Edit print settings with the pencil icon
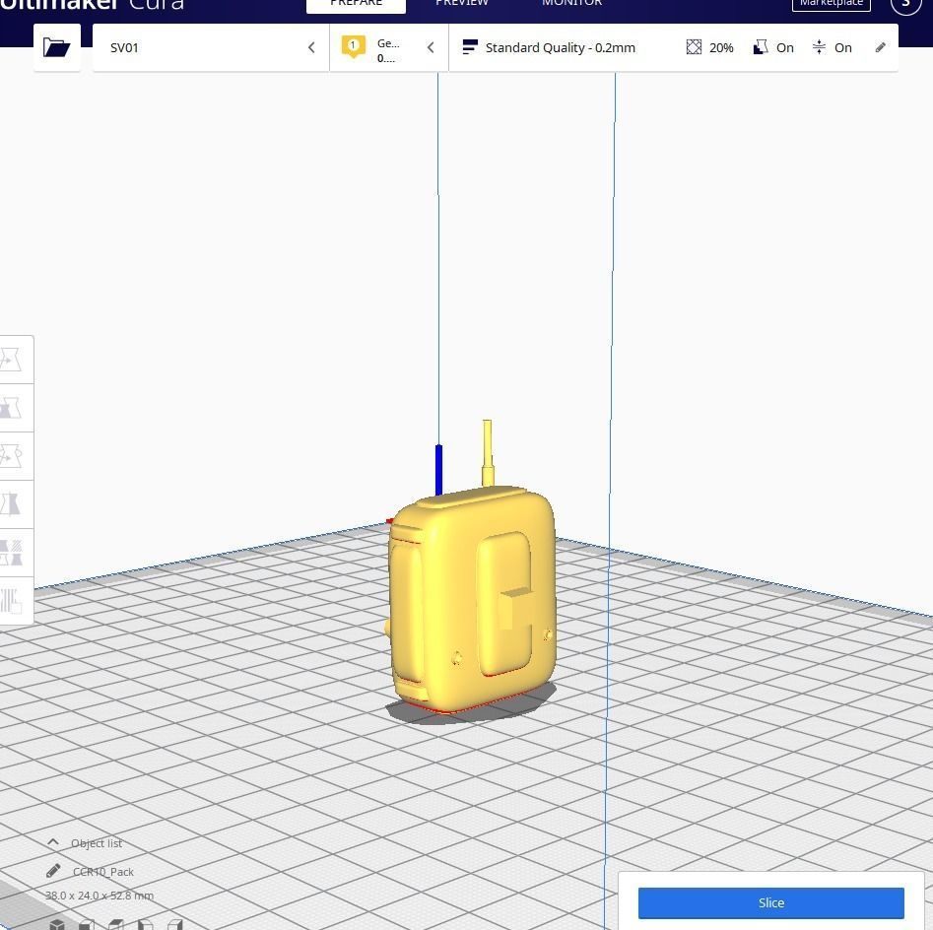This screenshot has height=930, width=933. 881,47
